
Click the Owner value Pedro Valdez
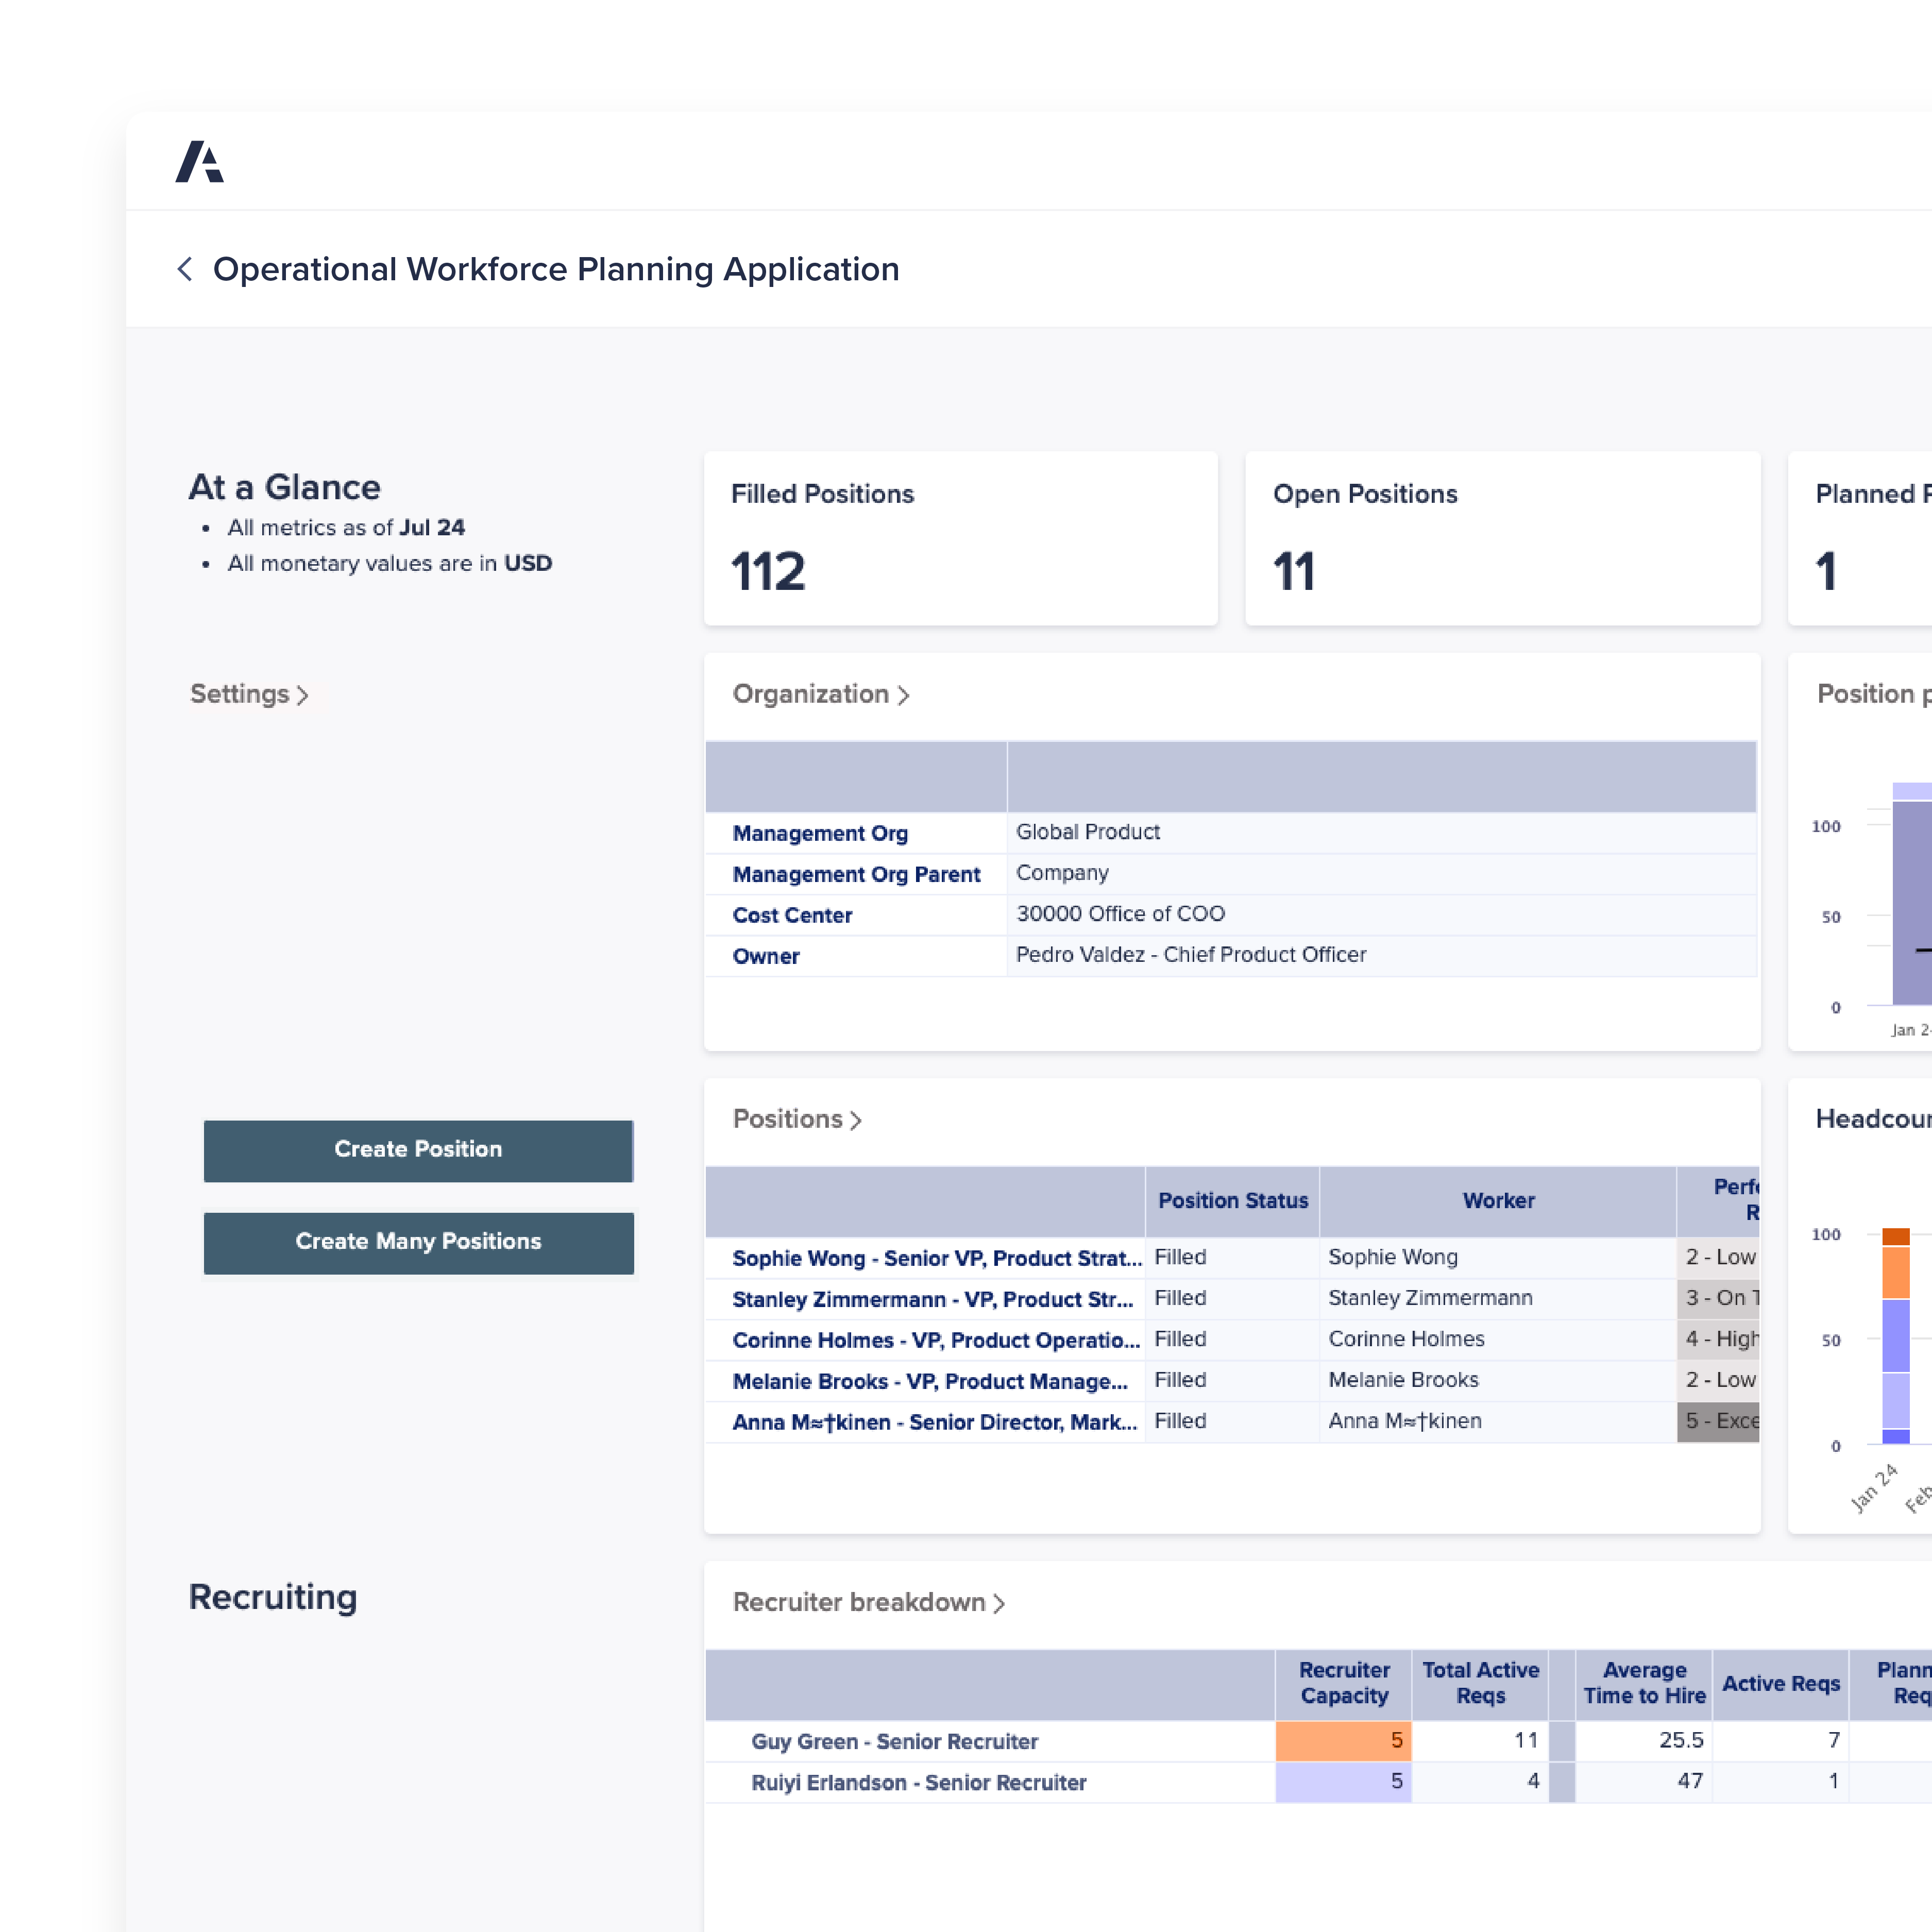pyautogui.click(x=1190, y=954)
